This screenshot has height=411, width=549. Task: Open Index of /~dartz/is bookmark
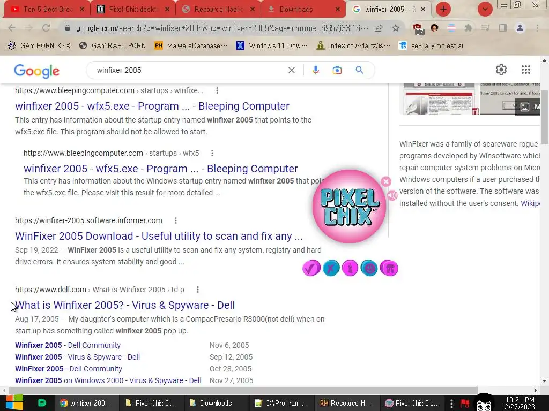(x=353, y=46)
